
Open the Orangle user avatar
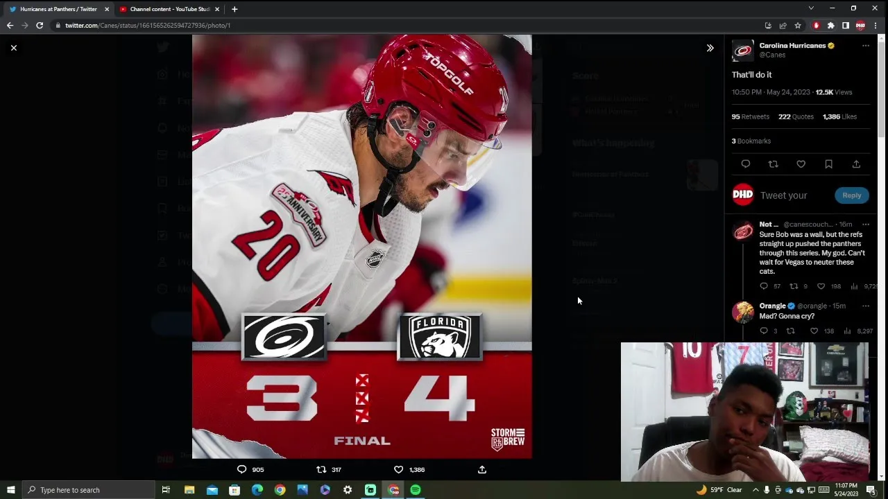click(743, 313)
